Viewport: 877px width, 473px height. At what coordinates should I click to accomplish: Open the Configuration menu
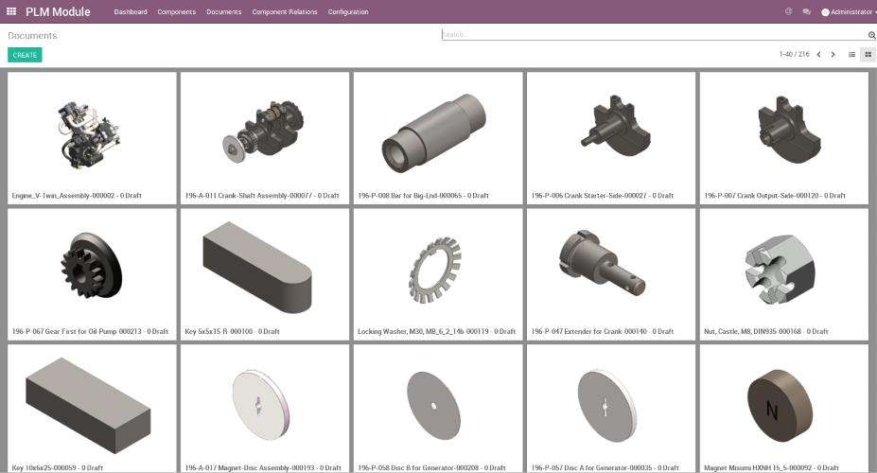pos(348,11)
